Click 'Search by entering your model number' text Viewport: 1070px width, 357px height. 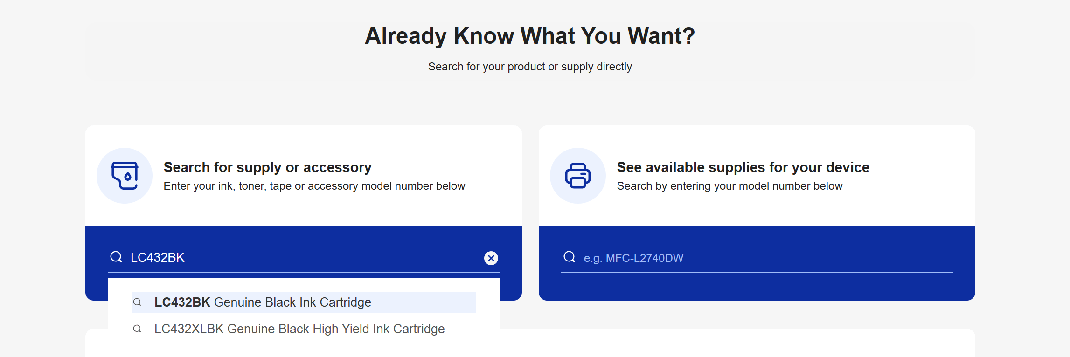[x=730, y=186]
